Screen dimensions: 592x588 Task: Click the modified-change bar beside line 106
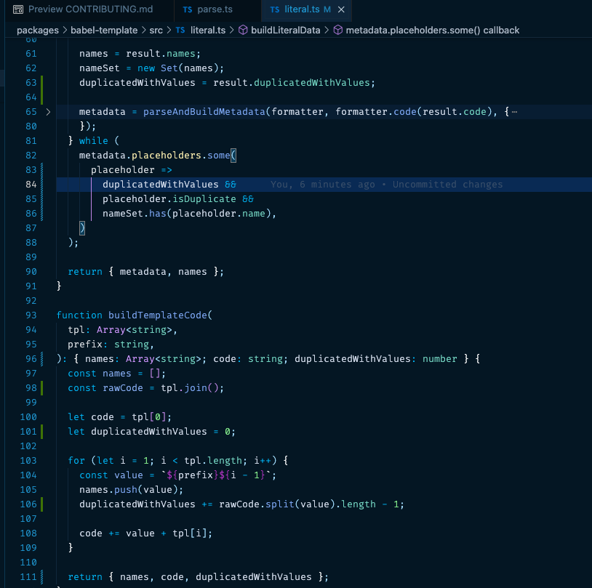pyautogui.click(x=41, y=504)
